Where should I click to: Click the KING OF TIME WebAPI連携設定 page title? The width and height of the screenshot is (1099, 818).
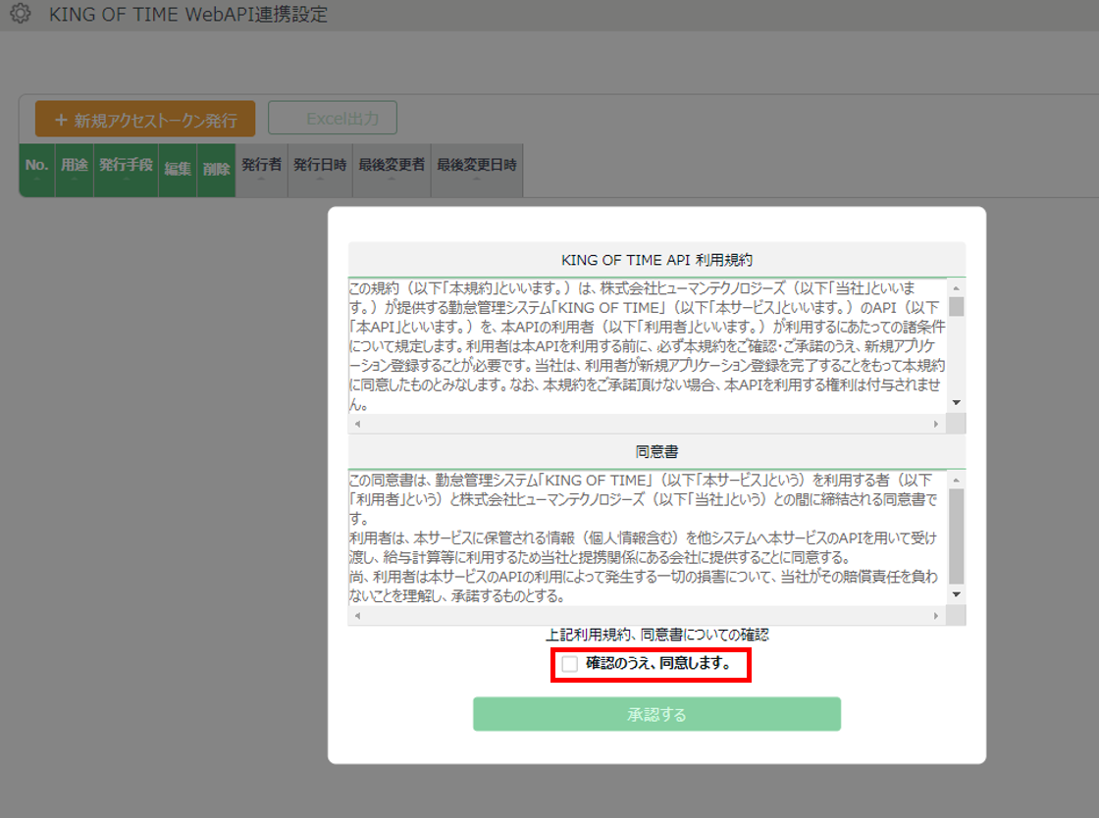[x=187, y=14]
